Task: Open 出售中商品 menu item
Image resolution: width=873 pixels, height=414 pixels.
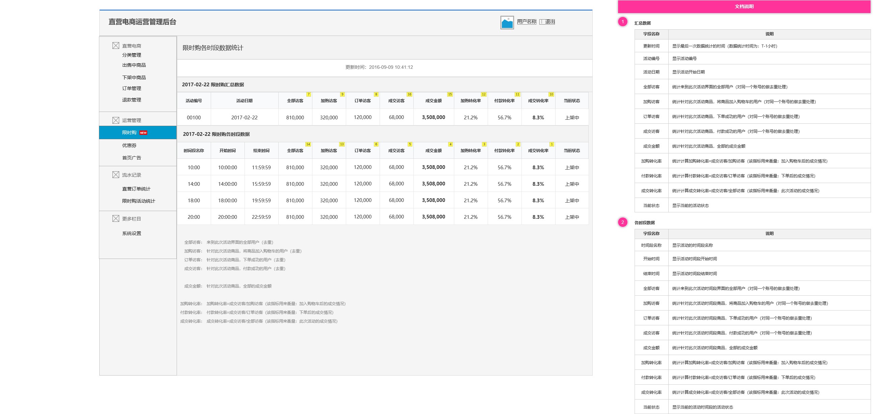Action: (134, 65)
